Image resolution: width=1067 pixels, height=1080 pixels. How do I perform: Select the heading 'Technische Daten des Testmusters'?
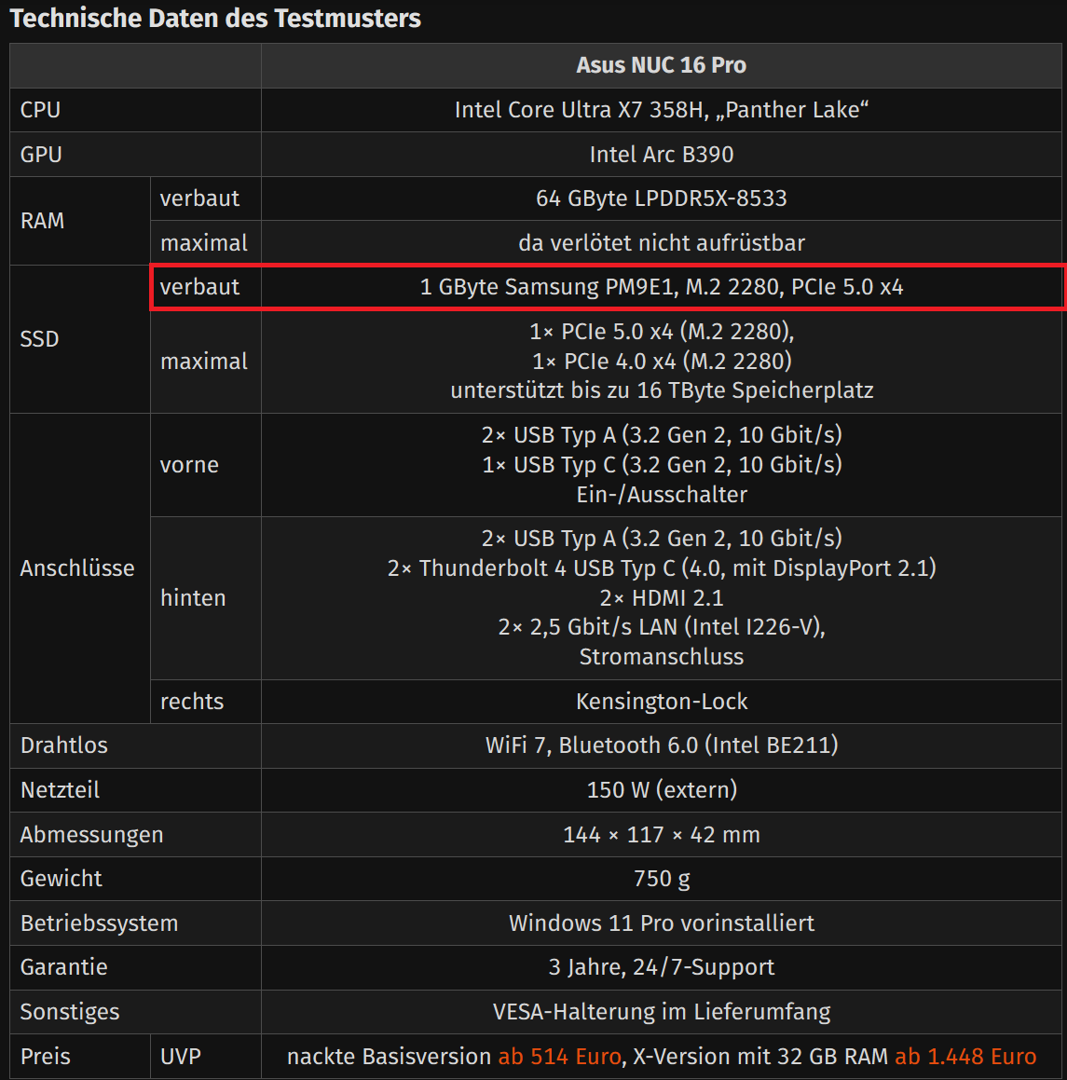click(x=215, y=19)
